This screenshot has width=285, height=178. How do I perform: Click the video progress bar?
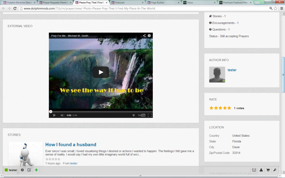101,111
